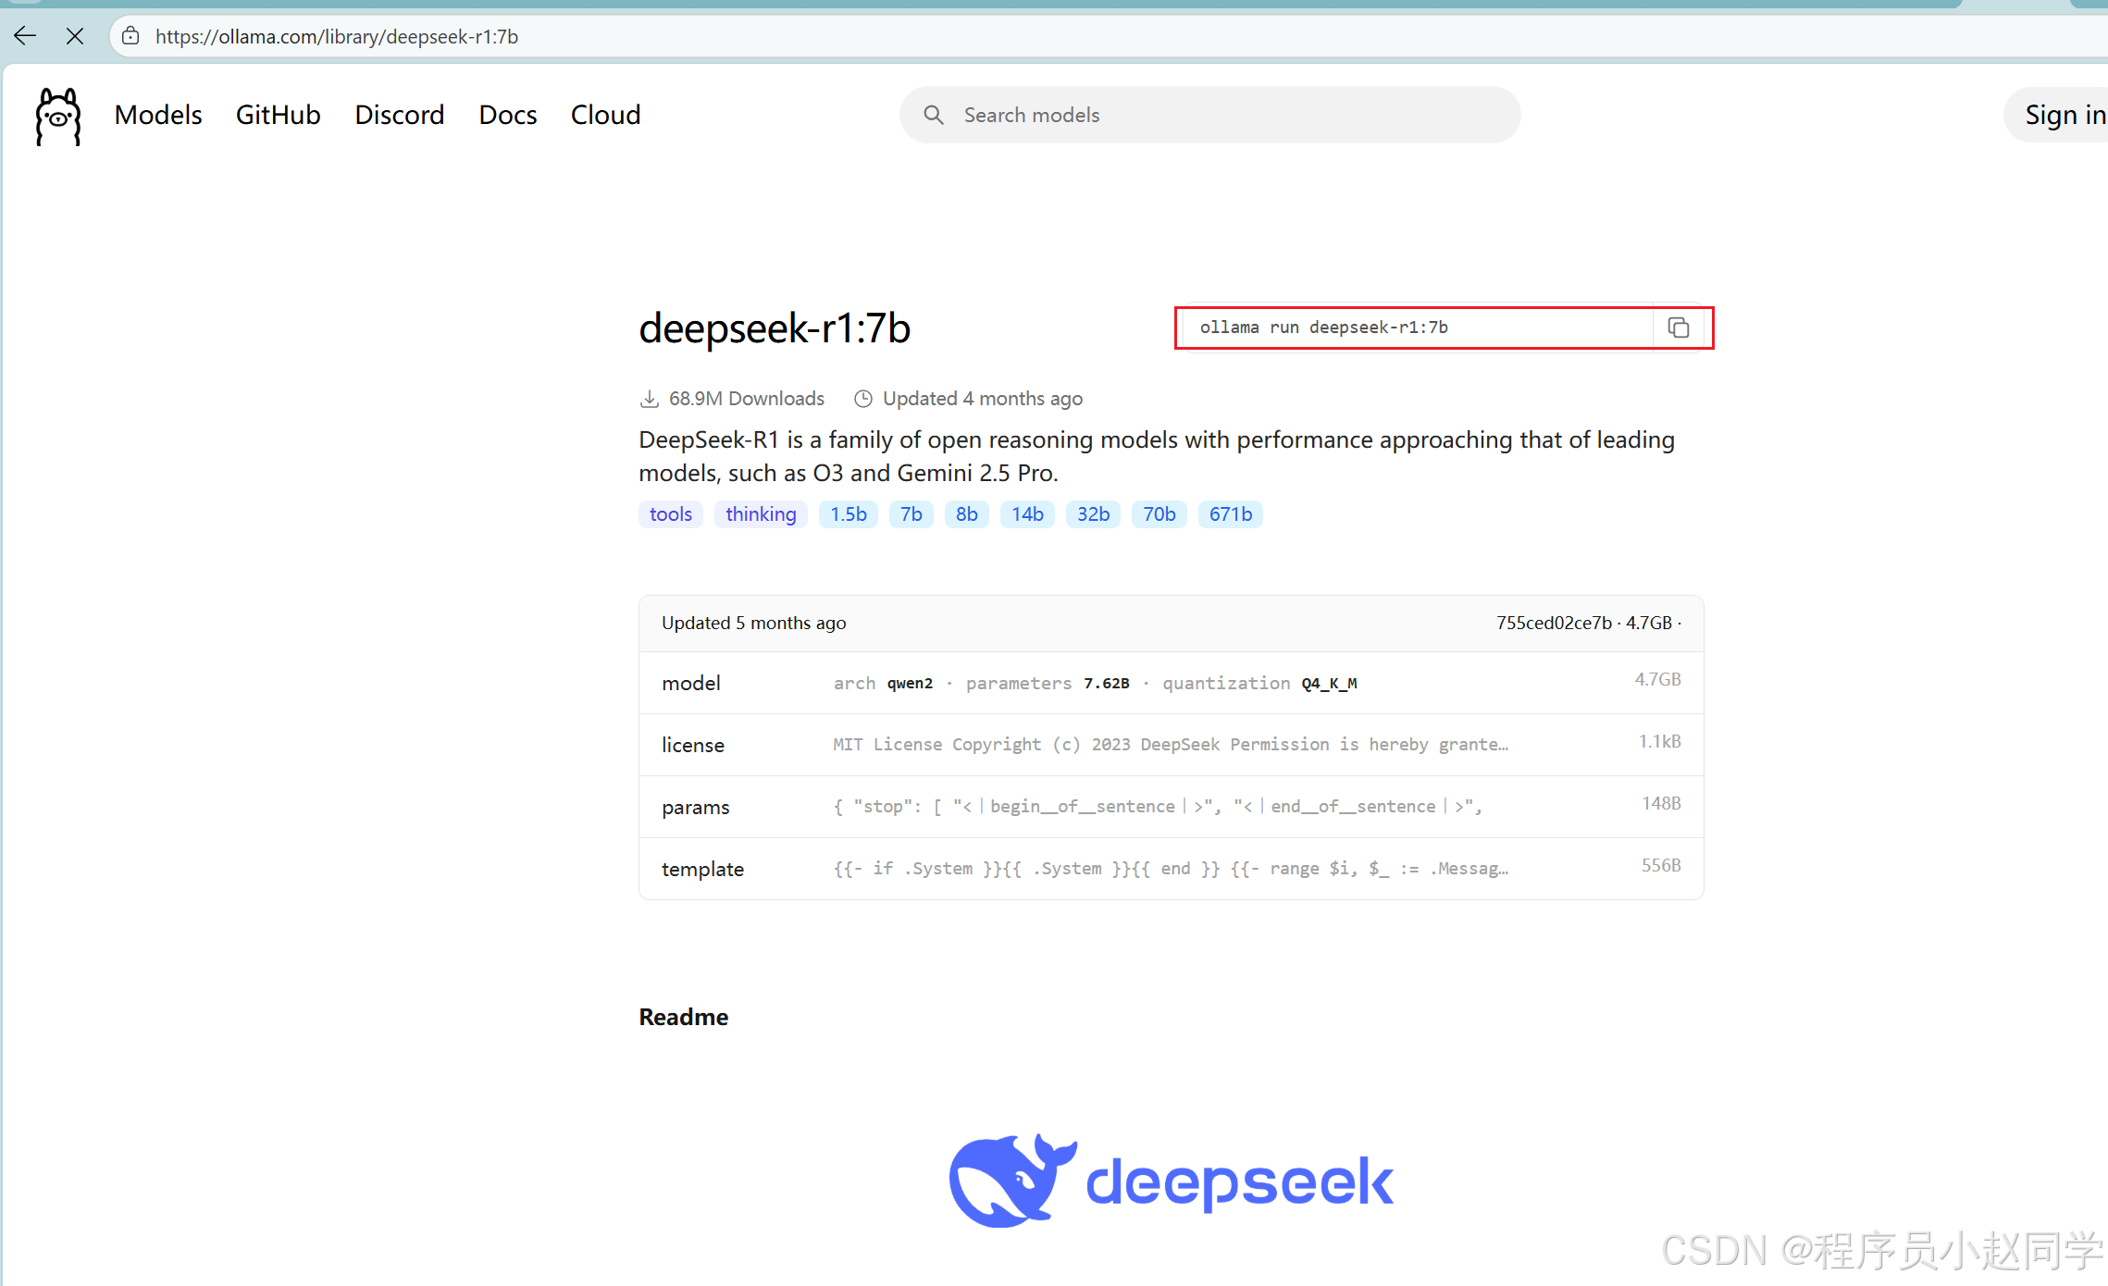Click the search magnifier icon
The height and width of the screenshot is (1286, 2108).
point(933,115)
